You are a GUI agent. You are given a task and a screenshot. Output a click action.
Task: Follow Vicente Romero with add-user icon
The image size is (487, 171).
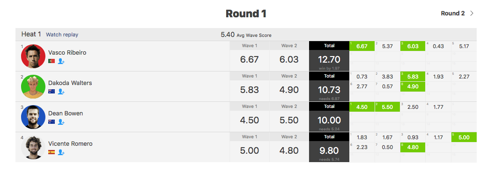tap(61, 152)
